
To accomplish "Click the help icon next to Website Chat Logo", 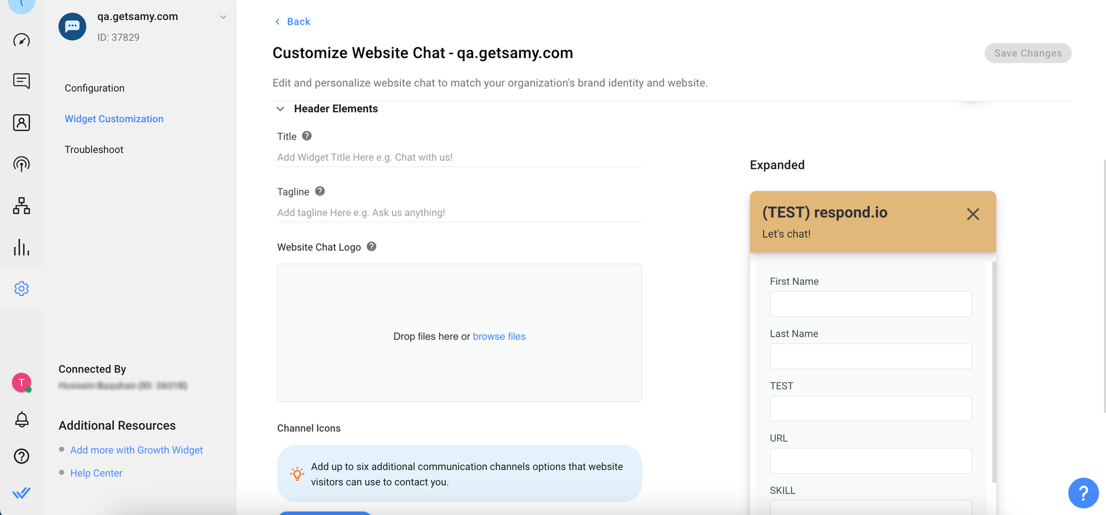I will tap(372, 247).
